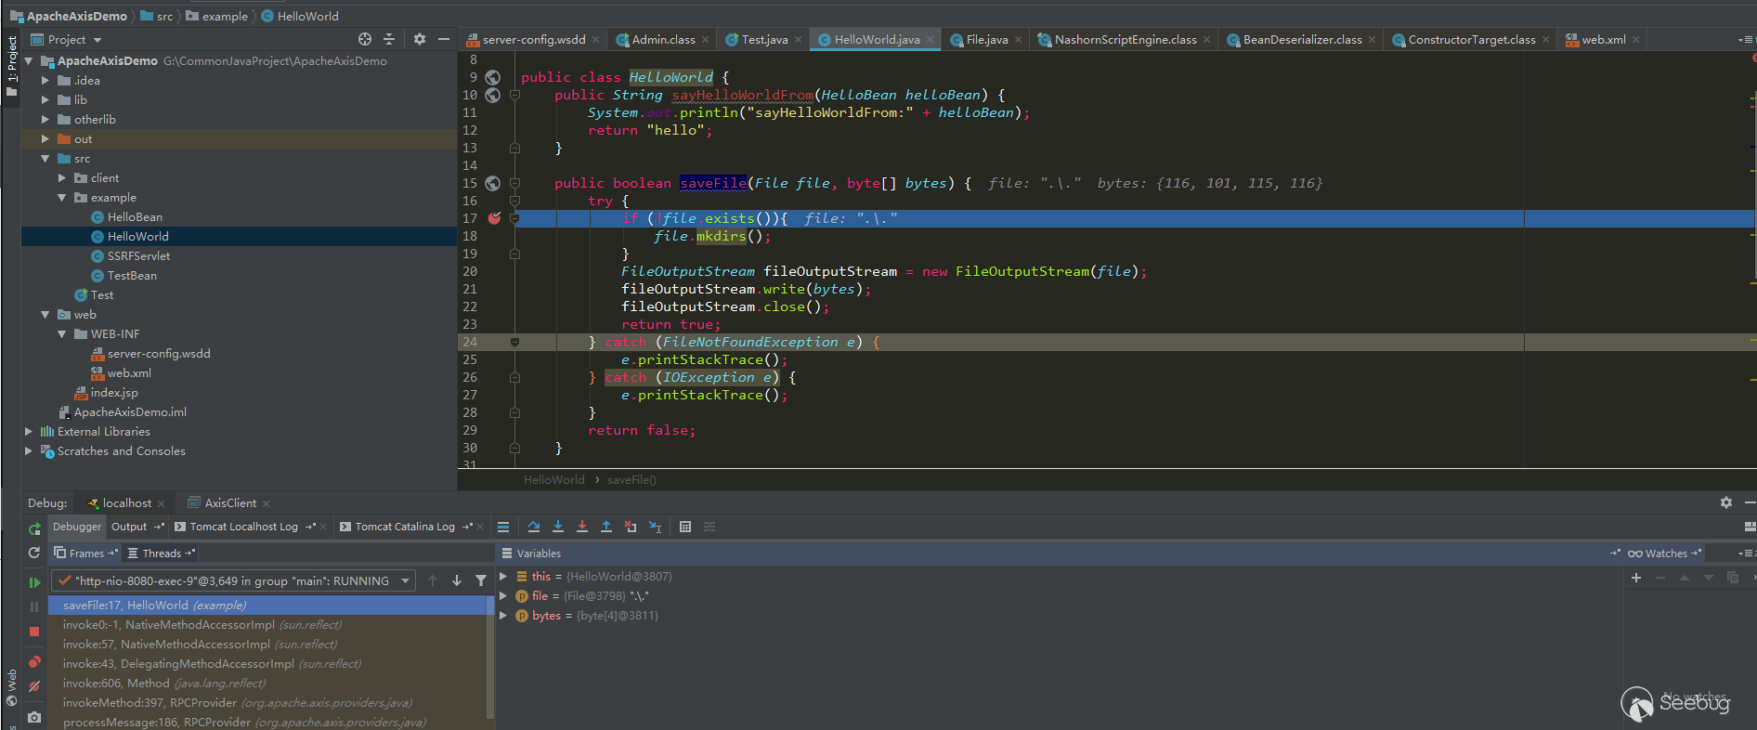The width and height of the screenshot is (1757, 730).
Task: Expand the otherlib folder in project tree
Action: click(x=46, y=120)
